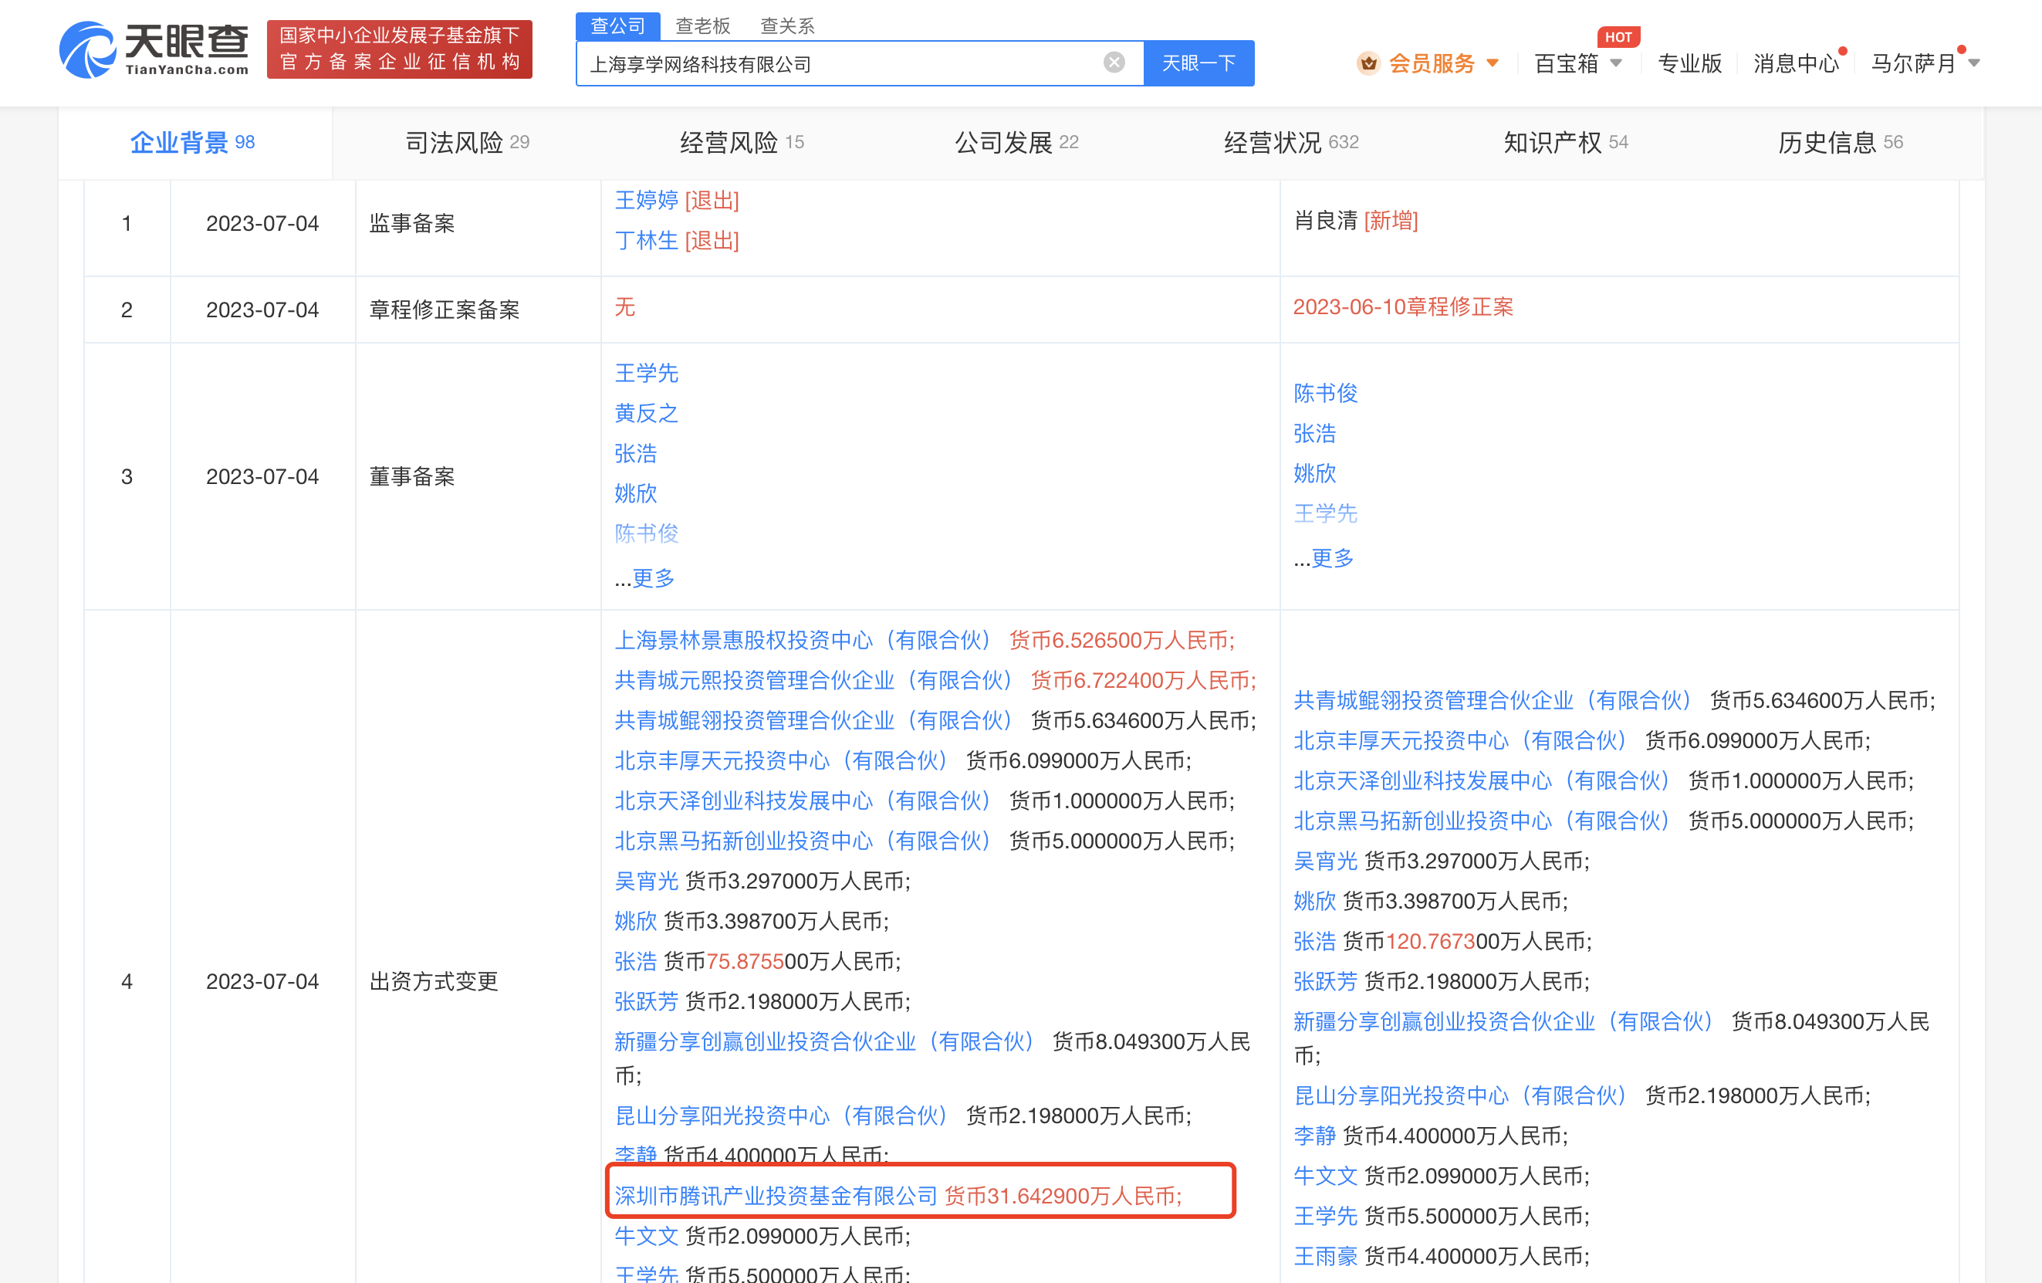Screen dimensions: 2042x1283
Task: Open the 知识产权 tab
Action: (x=1565, y=143)
